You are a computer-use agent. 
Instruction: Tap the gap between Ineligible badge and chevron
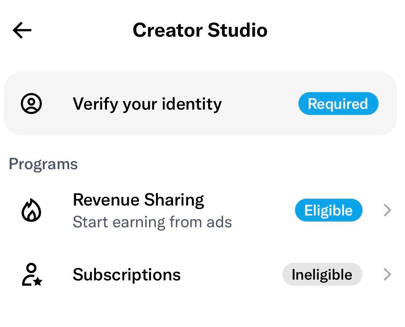pyautogui.click(x=373, y=274)
